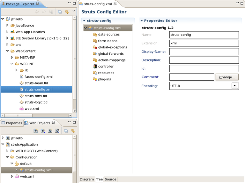Click the Display-Name input field
Viewport: 245px width, 183px height.
pyautogui.click(x=204, y=52)
